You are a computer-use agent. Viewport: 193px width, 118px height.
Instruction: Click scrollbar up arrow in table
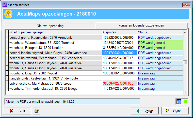[x=185, y=32]
